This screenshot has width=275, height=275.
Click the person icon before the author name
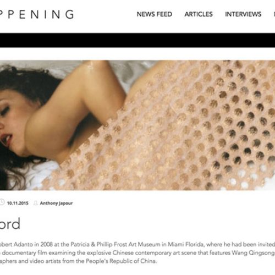[36, 203]
